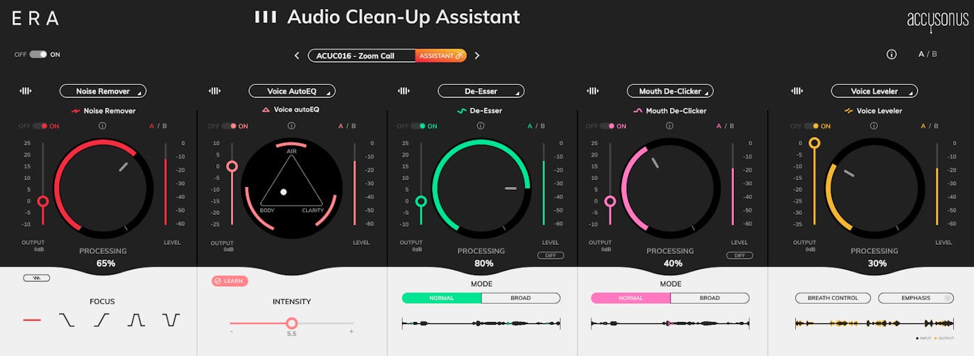Switch global A / B comparison
974x356 pixels.
927,54
